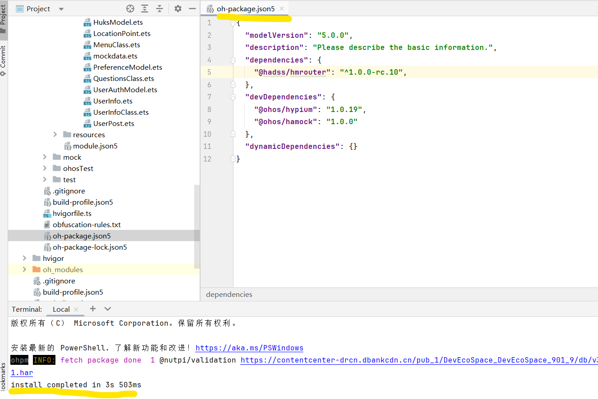The image size is (598, 399).
Task: Open terminal tab options chevron
Action: (x=107, y=309)
